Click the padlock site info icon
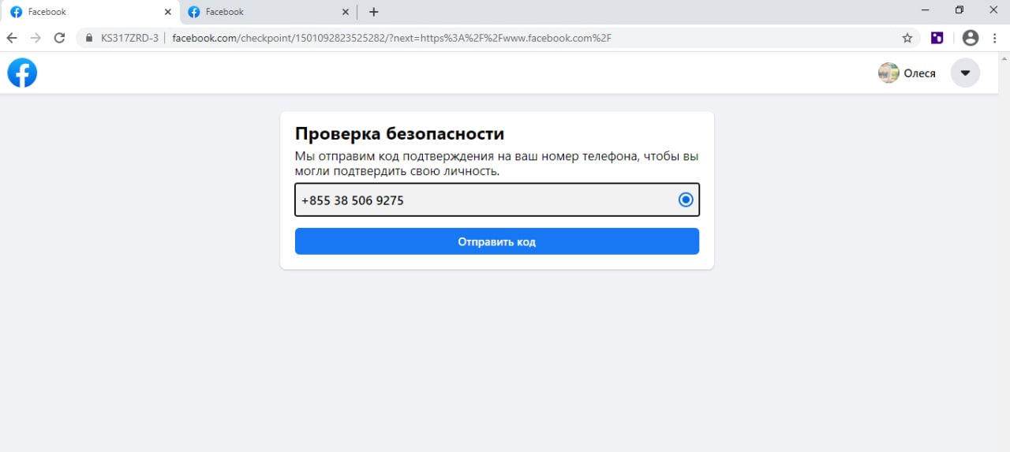The height and width of the screenshot is (452, 1010). 89,38
